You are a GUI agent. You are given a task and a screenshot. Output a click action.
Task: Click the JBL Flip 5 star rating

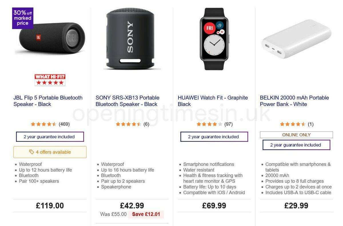pyautogui.click(x=44, y=124)
